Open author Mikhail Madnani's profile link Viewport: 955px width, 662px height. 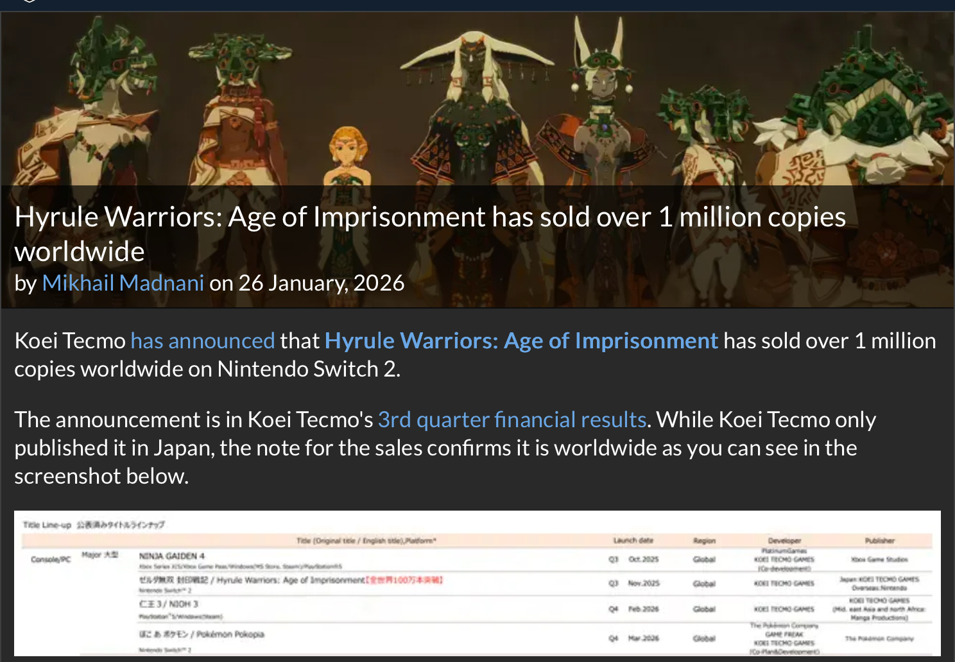[x=123, y=283]
